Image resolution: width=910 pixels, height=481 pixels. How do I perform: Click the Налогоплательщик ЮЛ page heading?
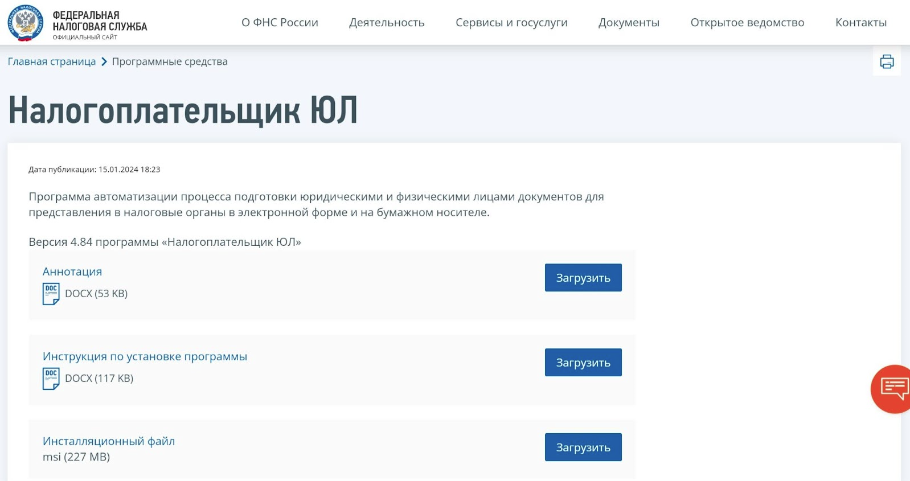tap(183, 110)
